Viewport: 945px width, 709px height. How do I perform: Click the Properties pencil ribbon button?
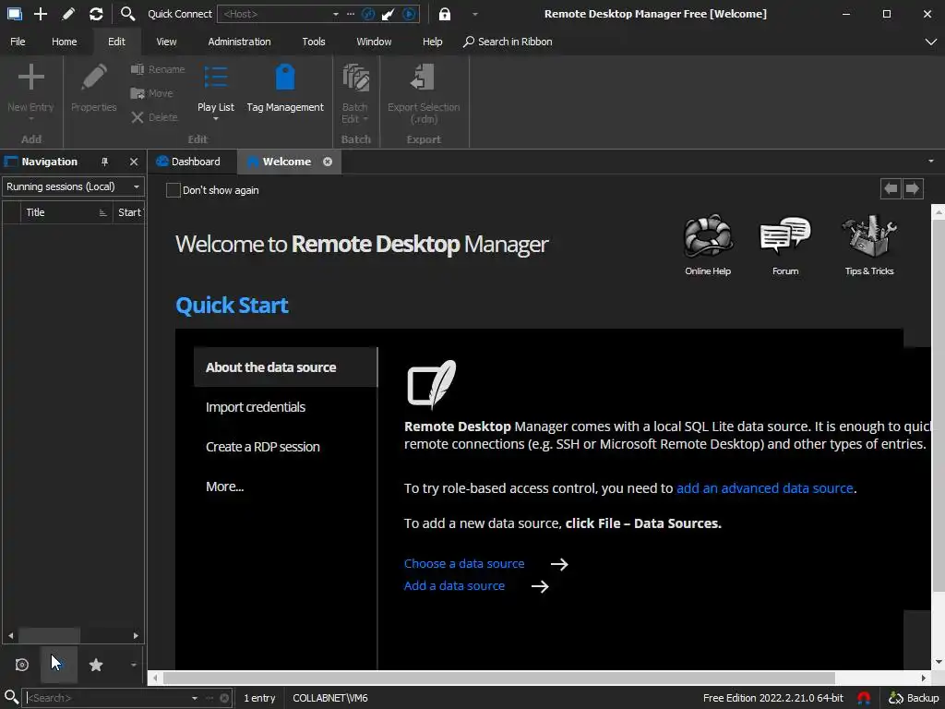(93, 89)
